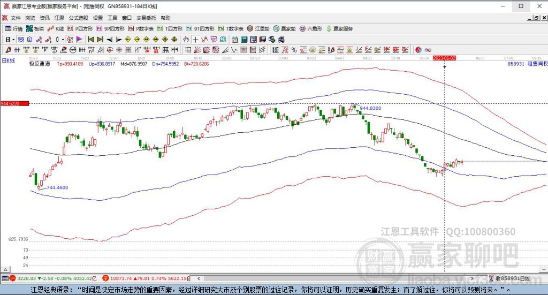Click the K线 candlestick chart button
This screenshot has width=548, height=295.
[56, 28]
